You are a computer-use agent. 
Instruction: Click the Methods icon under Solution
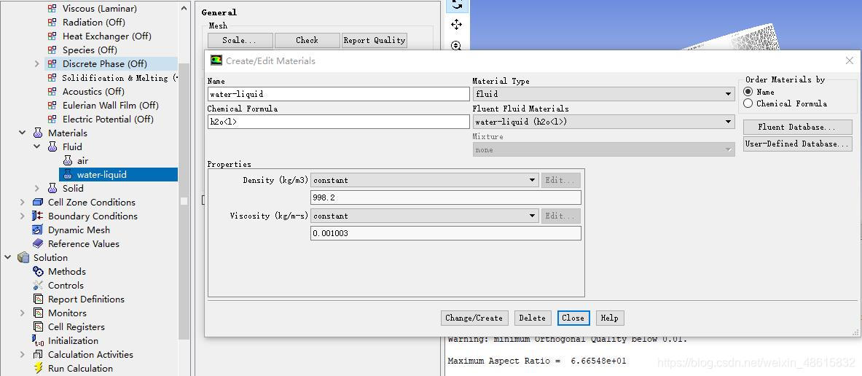click(x=38, y=272)
